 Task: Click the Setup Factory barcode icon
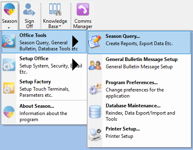pos(9,88)
